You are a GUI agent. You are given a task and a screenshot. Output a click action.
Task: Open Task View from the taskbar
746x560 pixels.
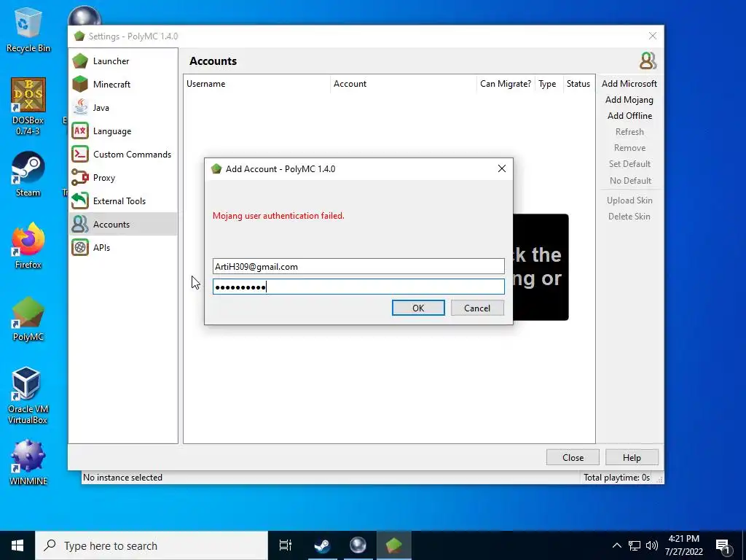pos(286,545)
